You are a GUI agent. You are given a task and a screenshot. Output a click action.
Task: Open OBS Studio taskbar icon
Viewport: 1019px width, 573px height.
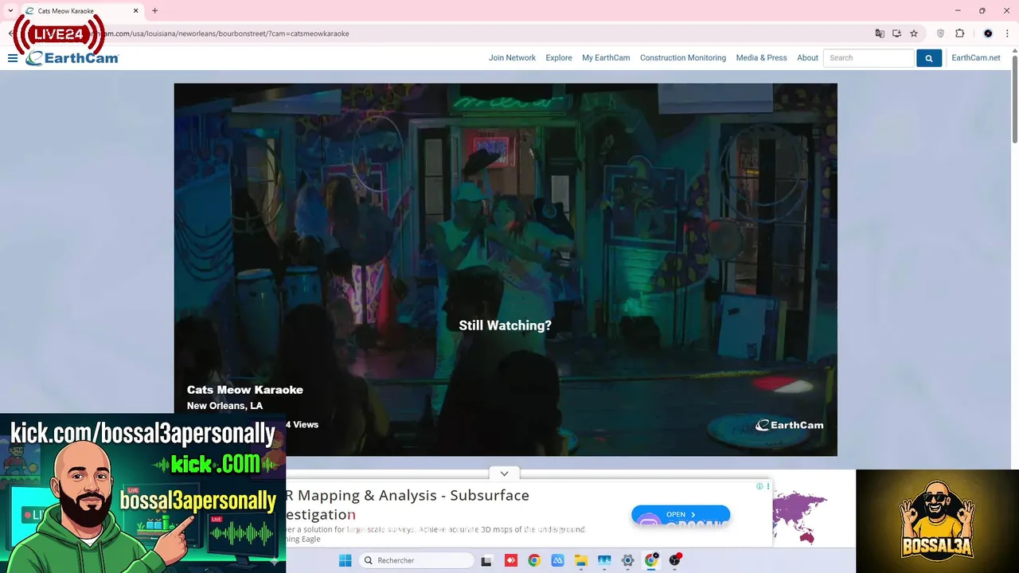[x=675, y=560]
